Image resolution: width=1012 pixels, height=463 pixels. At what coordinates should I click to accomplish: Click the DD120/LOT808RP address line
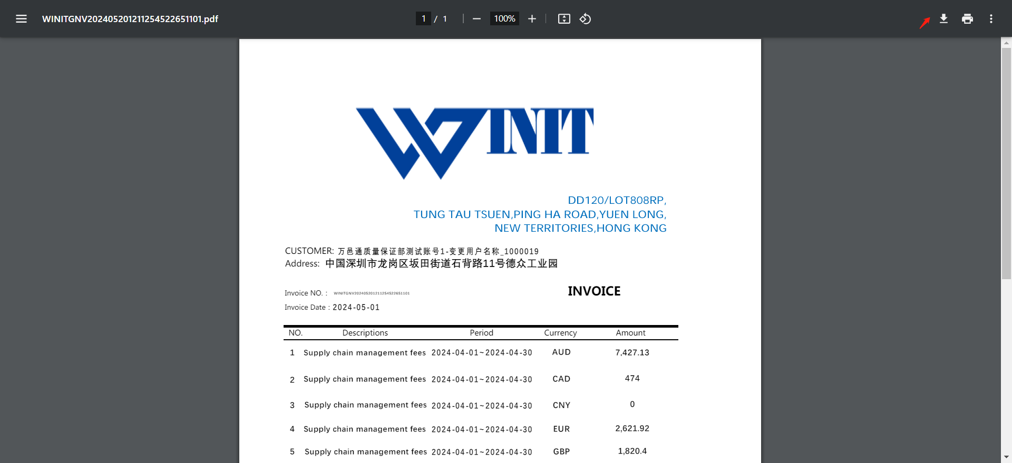[617, 200]
